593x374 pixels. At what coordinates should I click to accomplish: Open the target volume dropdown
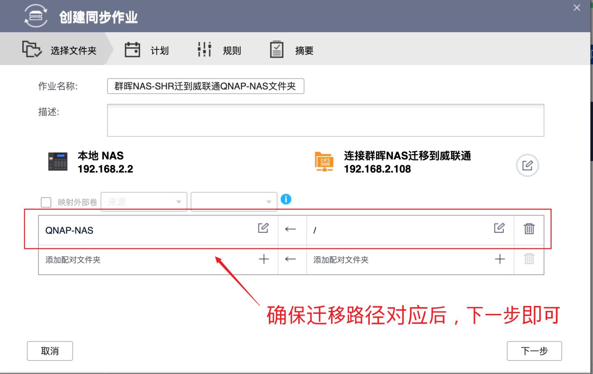click(x=233, y=201)
